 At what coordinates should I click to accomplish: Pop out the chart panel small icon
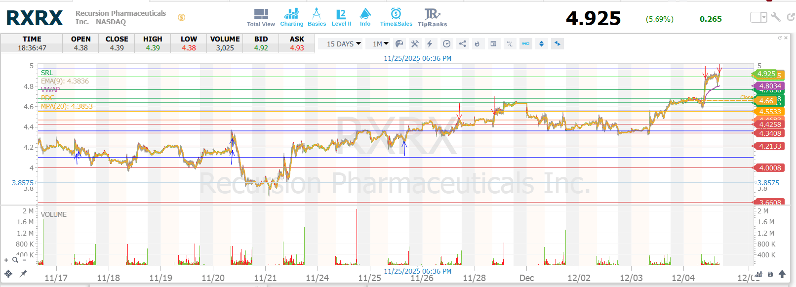pyautogui.click(x=780, y=38)
